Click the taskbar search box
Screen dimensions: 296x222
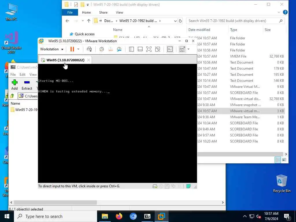55,216
